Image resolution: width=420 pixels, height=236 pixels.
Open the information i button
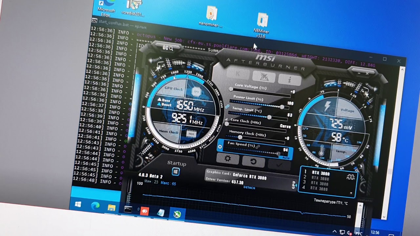click(x=289, y=80)
